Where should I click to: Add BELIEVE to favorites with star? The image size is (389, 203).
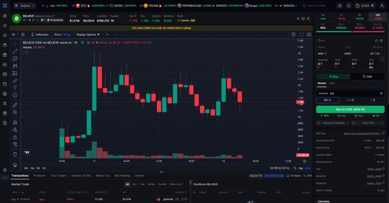298,19
